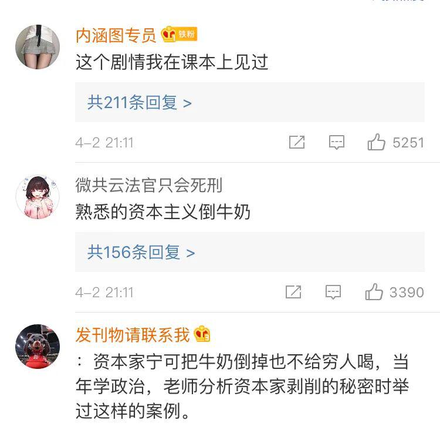The height and width of the screenshot is (430, 440).
Task: Tap the comment about 资本家宁可把牛奶倒掉
Action: (242, 387)
